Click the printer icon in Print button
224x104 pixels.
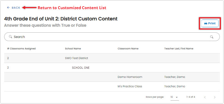[206, 24]
